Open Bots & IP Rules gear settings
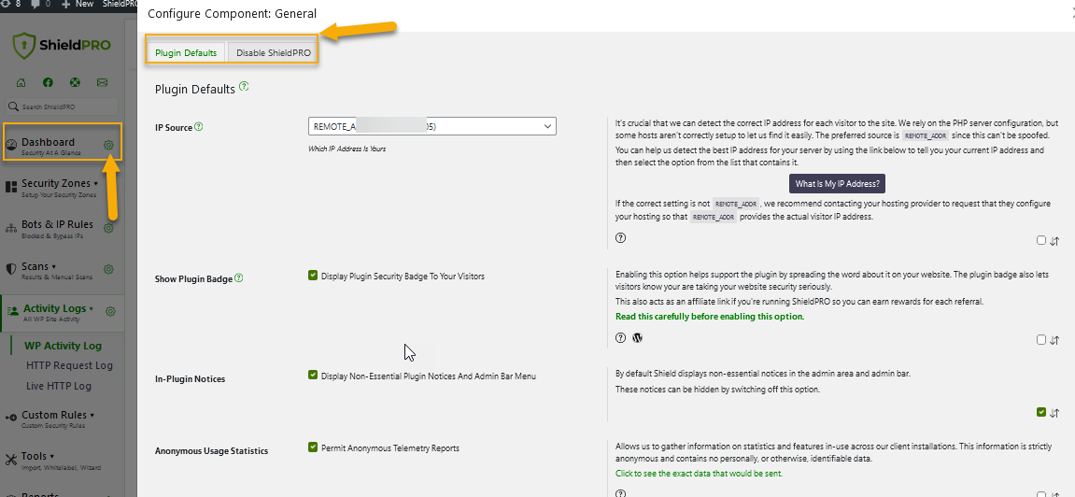This screenshot has width=1075, height=497. click(x=108, y=228)
